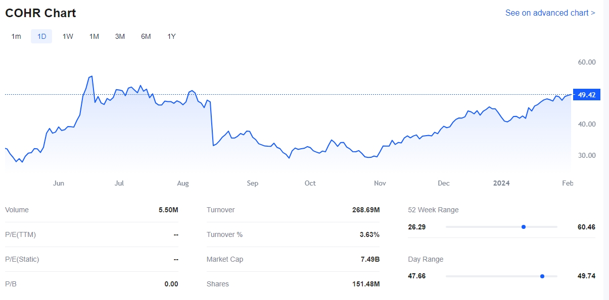Click the Market Cap value 7.49B
Viewport: 609px width, 300px height.
pyautogui.click(x=370, y=259)
